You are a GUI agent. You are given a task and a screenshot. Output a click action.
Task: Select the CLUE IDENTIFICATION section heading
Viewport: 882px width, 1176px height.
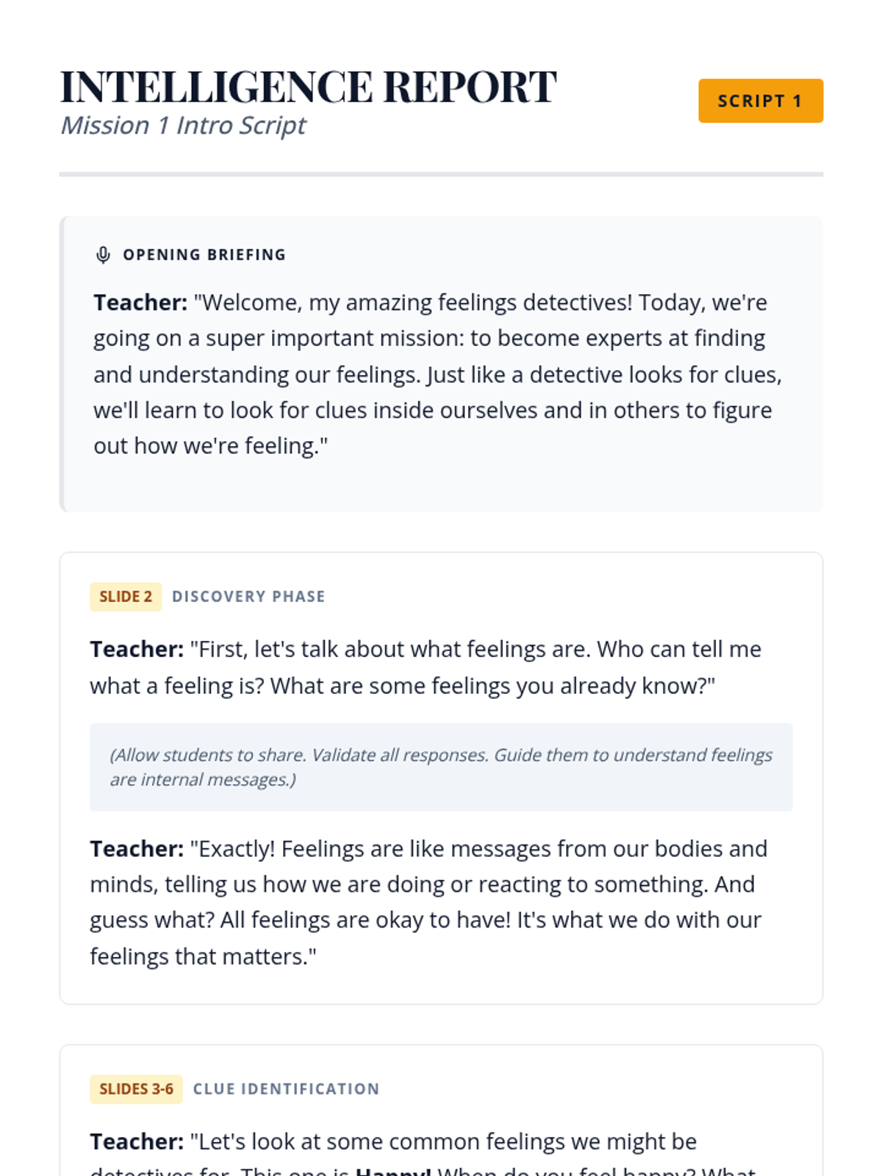pyautogui.click(x=286, y=1089)
